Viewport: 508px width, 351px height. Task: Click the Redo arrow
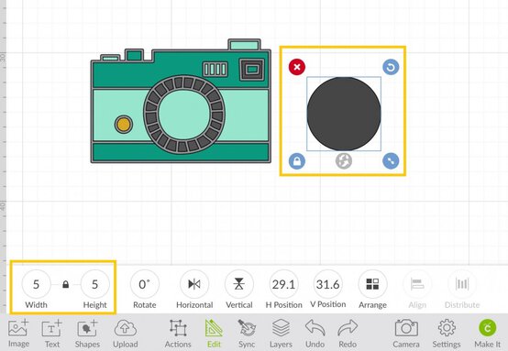tap(348, 334)
